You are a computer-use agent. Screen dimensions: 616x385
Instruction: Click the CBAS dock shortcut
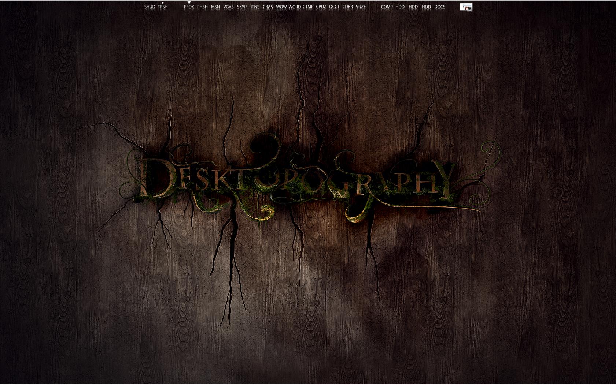pos(268,7)
